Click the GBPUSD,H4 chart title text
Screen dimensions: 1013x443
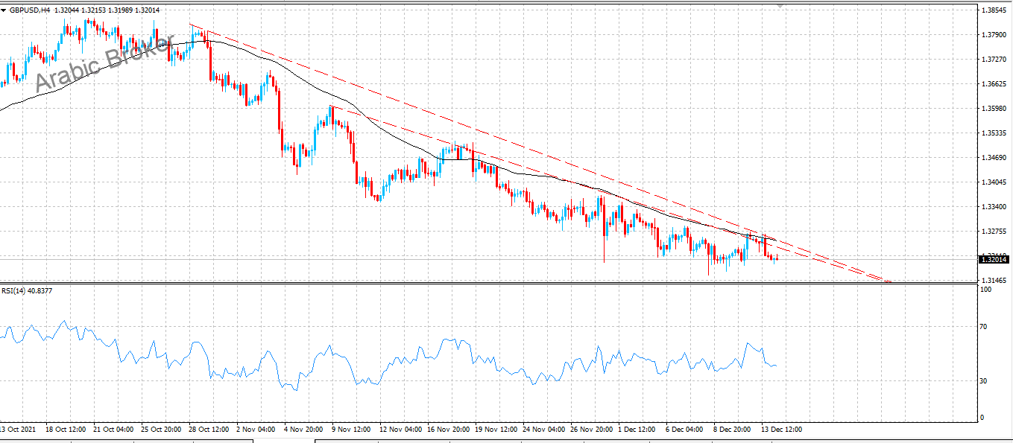[x=29, y=10]
